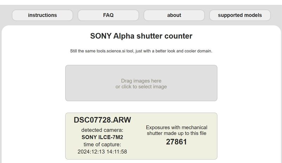The width and height of the screenshot is (282, 163).
Task: Select the 27861 shutter count value
Action: coord(176,142)
